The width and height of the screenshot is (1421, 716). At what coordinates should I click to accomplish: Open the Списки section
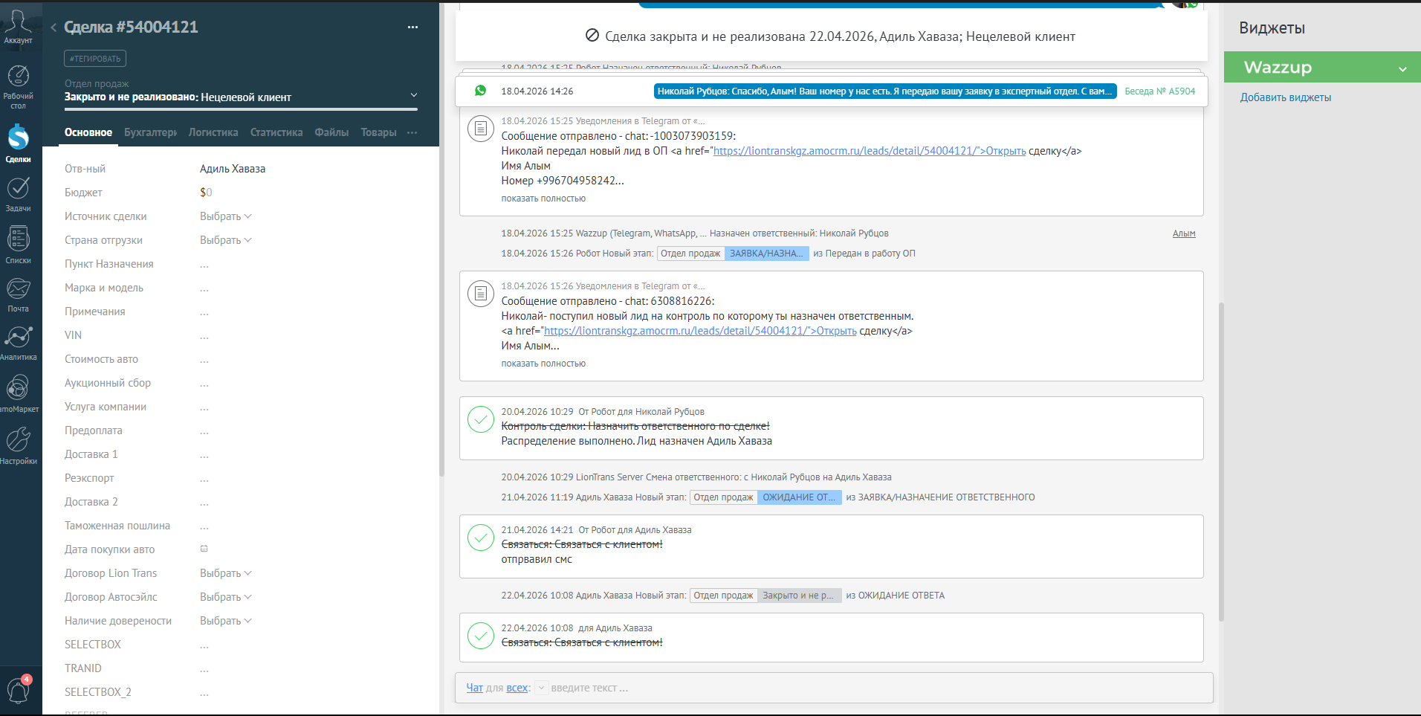point(18,245)
